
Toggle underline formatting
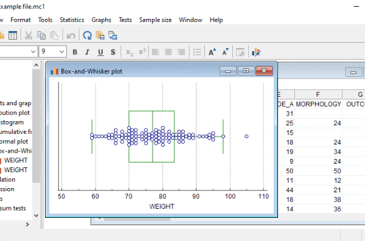click(100, 52)
